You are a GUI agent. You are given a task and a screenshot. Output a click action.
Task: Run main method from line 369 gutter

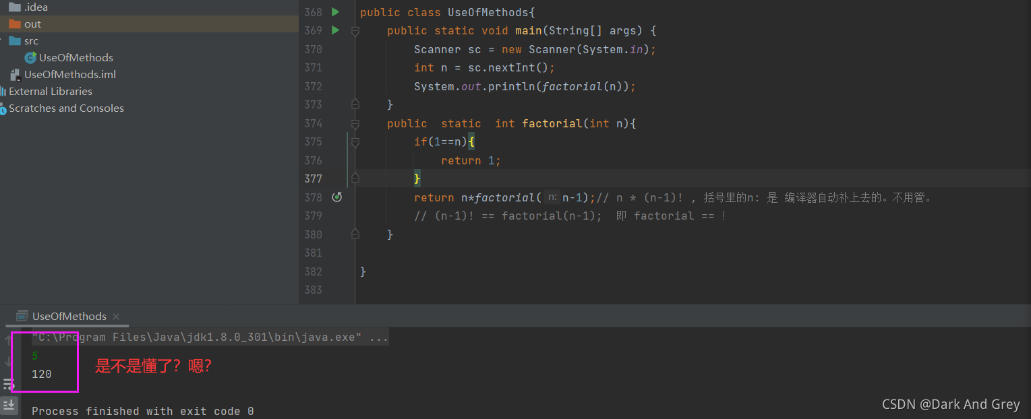click(335, 30)
